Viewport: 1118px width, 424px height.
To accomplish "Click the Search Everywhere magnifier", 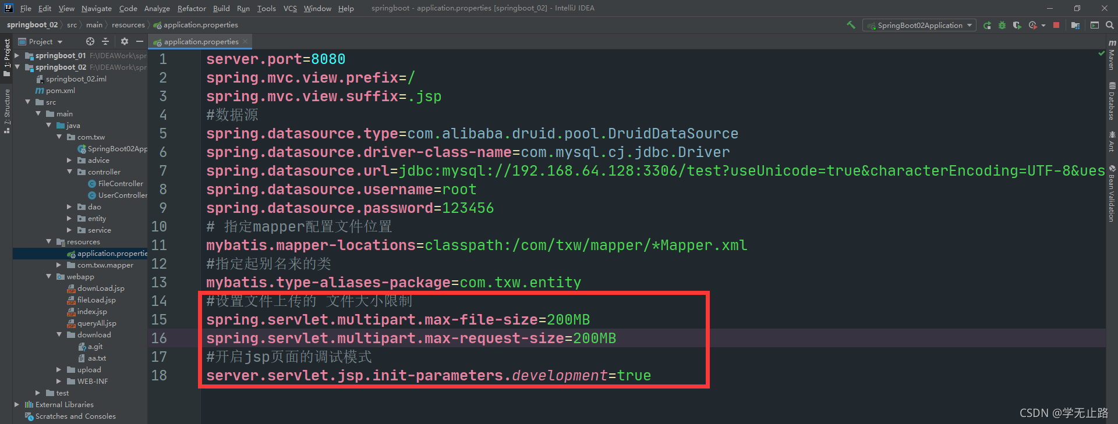I will coord(1109,25).
